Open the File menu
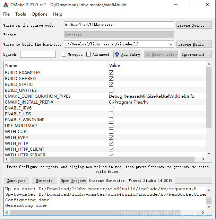216x220 pixels. pyautogui.click(x=6, y=14)
